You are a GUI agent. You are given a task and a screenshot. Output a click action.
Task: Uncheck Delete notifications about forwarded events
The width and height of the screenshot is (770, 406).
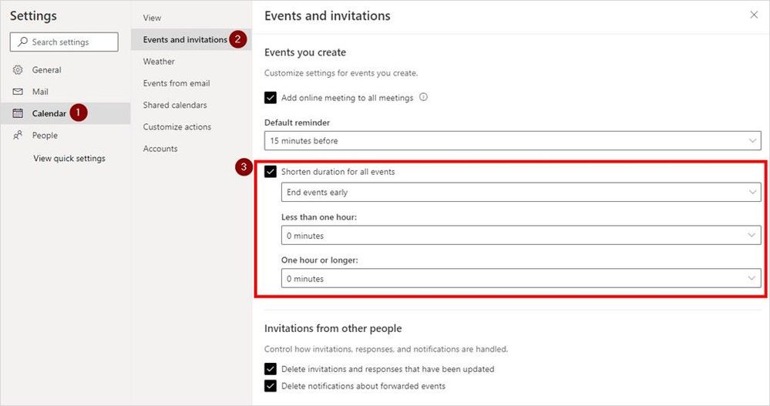click(x=271, y=386)
